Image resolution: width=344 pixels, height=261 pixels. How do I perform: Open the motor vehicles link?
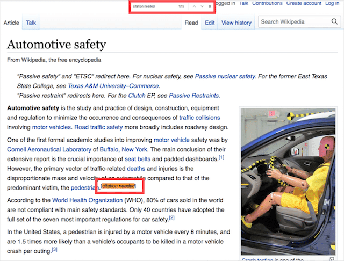52,127
